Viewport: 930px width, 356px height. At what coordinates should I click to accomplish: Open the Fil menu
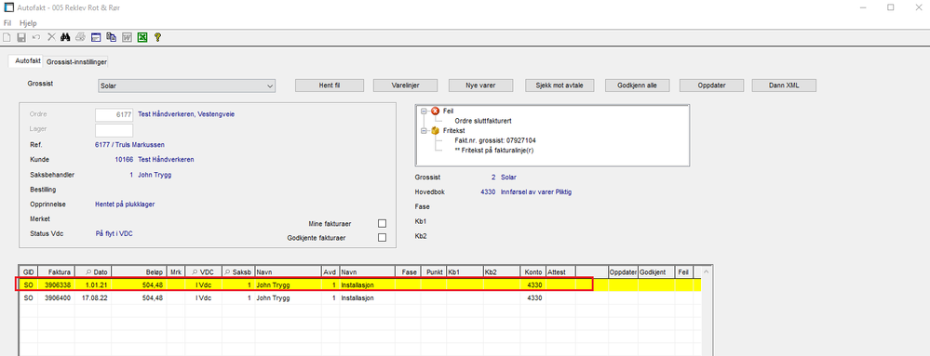pos(7,23)
